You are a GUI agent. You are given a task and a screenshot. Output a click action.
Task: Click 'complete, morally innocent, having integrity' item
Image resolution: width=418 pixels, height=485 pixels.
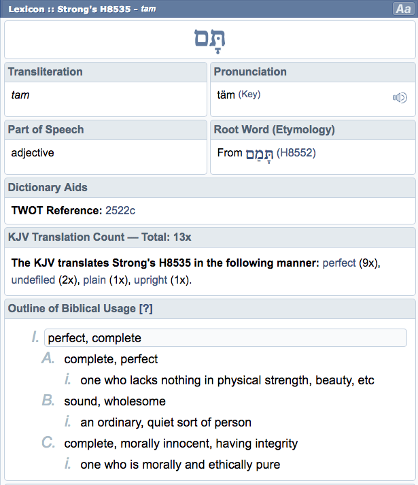coord(181,444)
